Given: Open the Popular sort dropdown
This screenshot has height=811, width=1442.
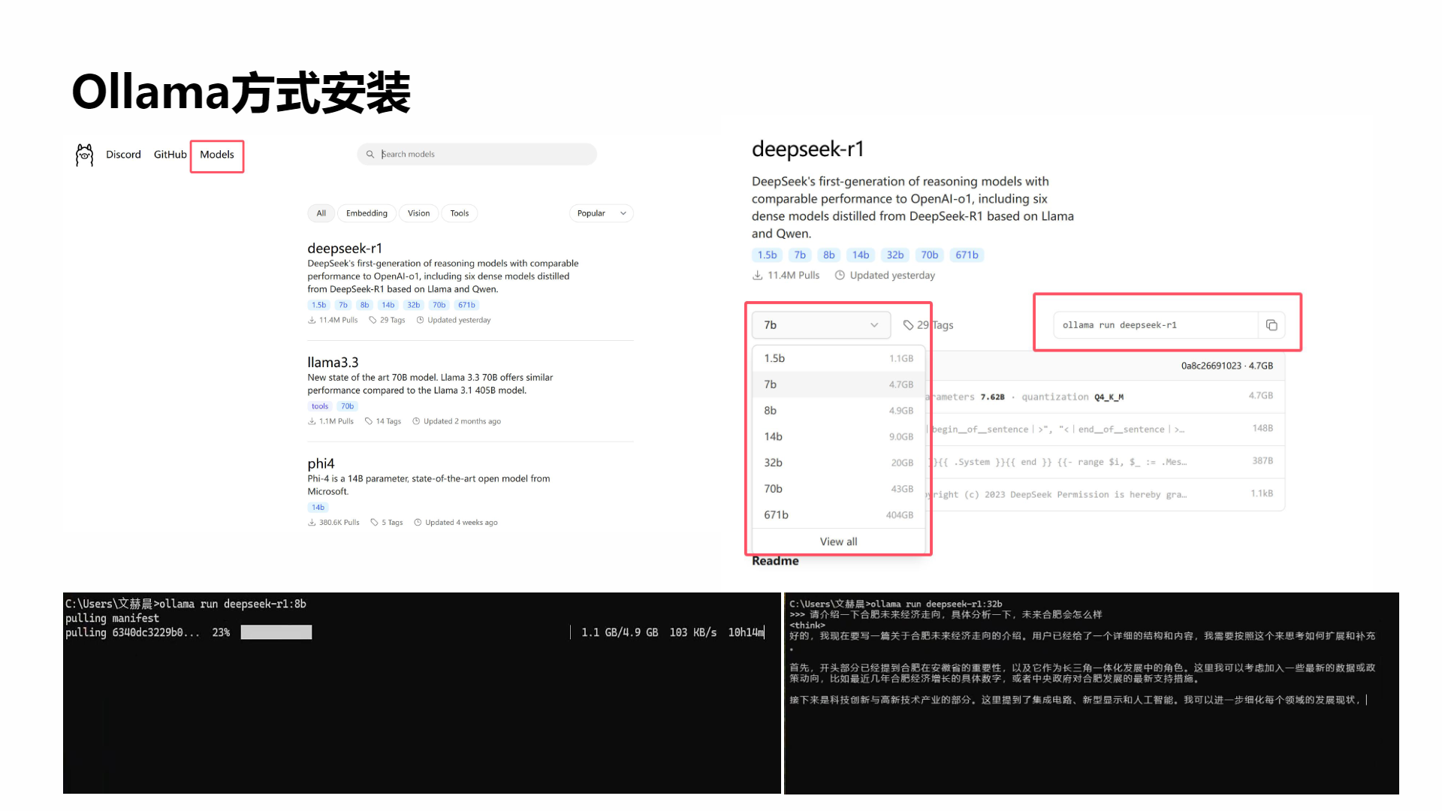Looking at the screenshot, I should click(601, 213).
